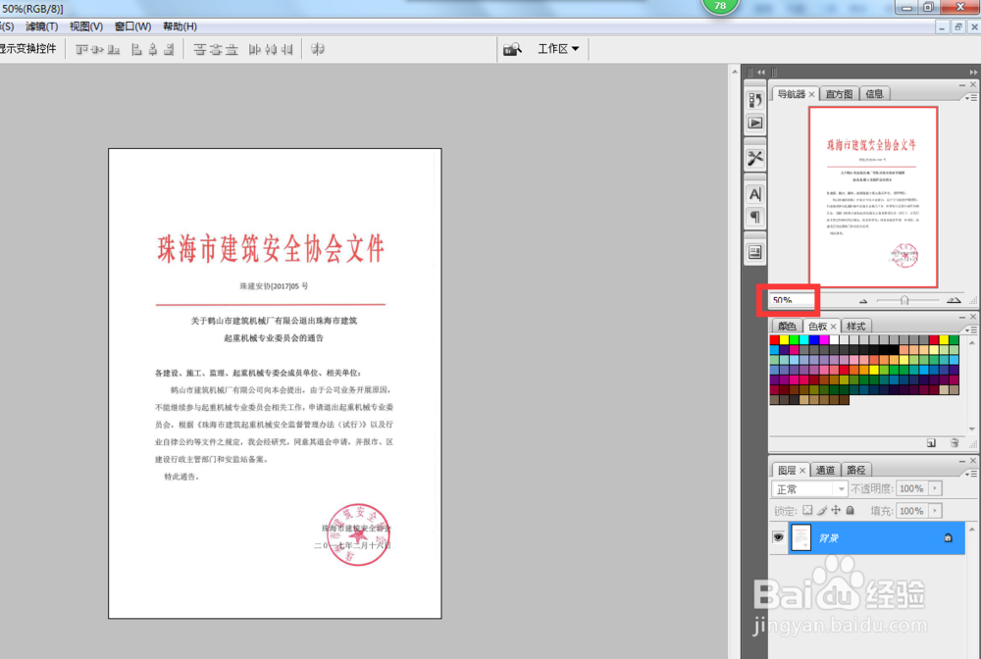Click the 填充 100% value field

click(911, 511)
